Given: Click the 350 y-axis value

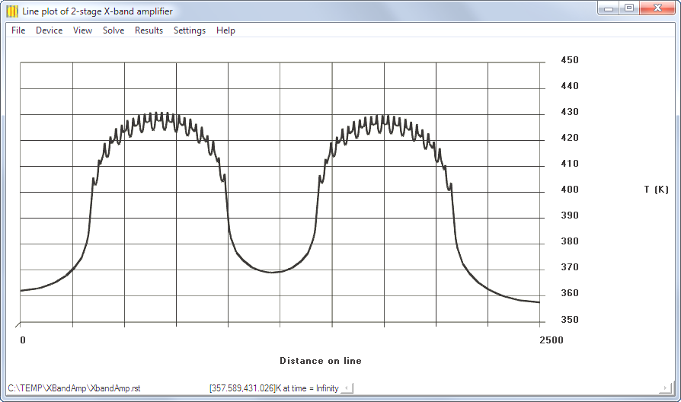Looking at the screenshot, I should click(570, 320).
